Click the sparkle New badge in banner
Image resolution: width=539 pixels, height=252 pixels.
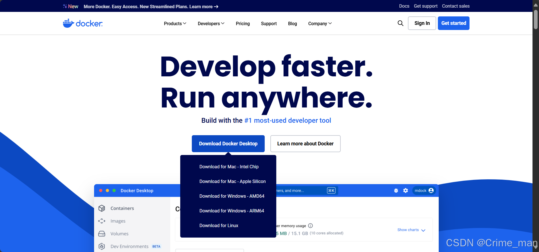[70, 6]
